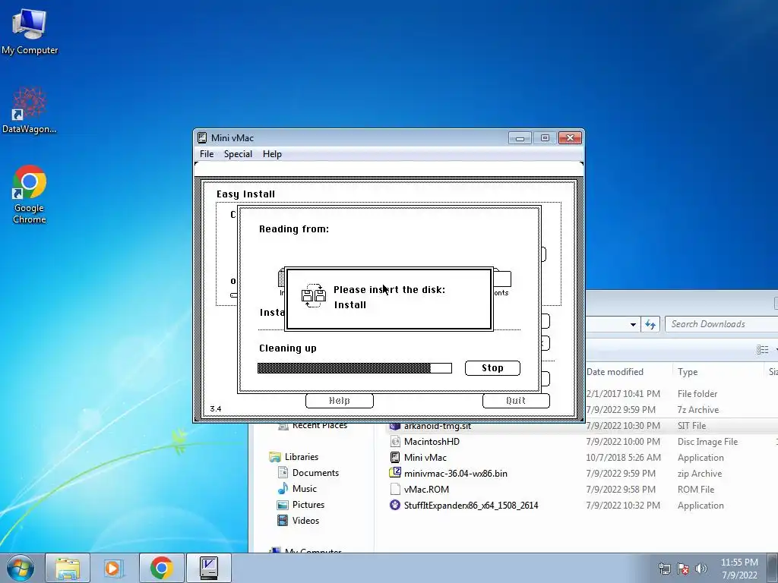Click the Videos library icon
778x583 pixels.
(x=283, y=520)
